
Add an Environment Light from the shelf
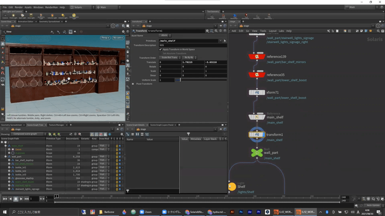coord(74,16)
